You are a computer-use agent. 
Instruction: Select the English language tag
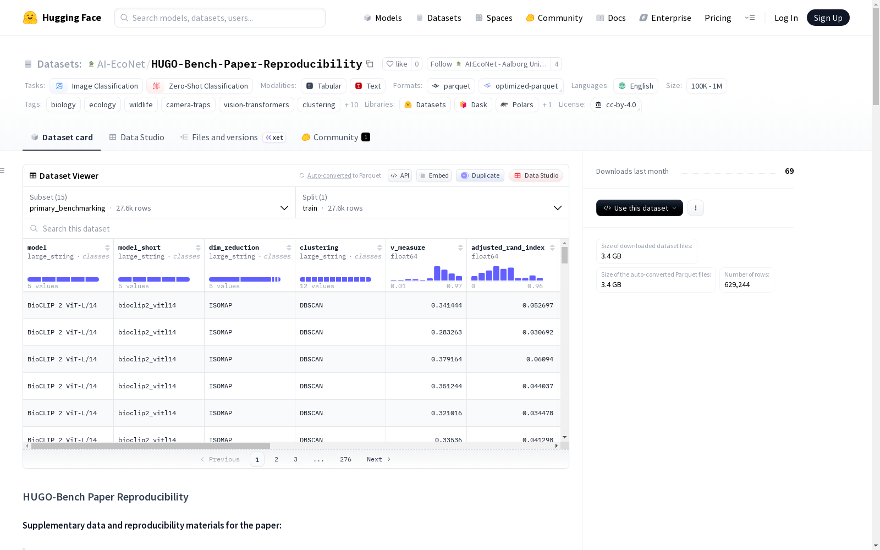(x=636, y=86)
